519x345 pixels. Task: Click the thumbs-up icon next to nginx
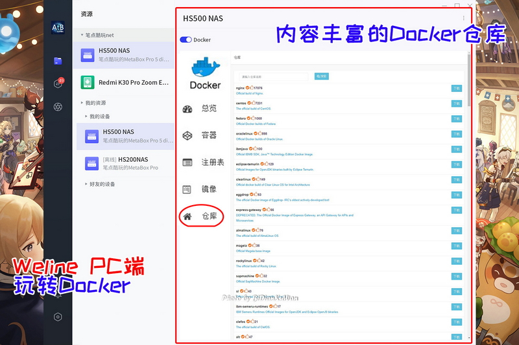(252, 88)
